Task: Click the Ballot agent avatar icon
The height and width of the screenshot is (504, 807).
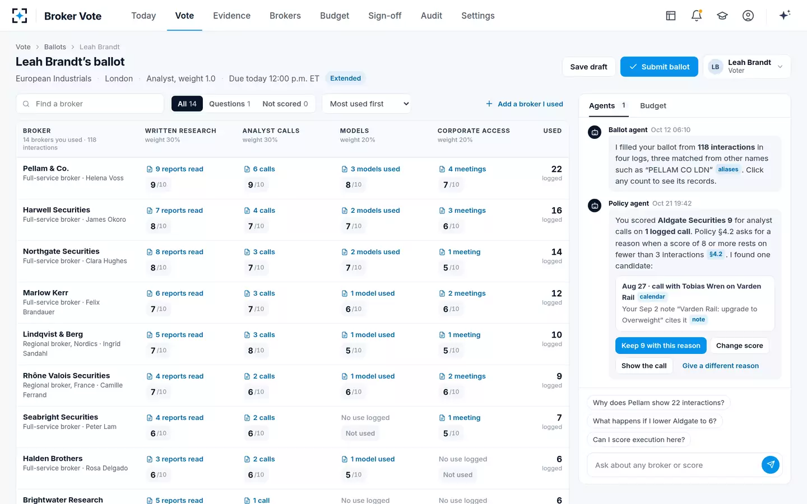Action: pos(595,133)
